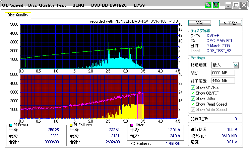
Task: Select the Disc Quality tab
Action: click(18, 15)
